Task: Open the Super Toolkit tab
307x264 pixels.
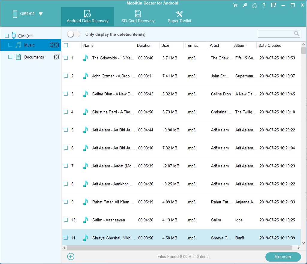Action: coord(179,17)
